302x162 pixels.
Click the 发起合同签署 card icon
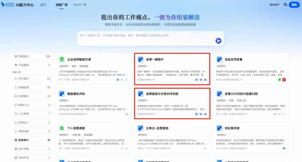tap(219, 59)
